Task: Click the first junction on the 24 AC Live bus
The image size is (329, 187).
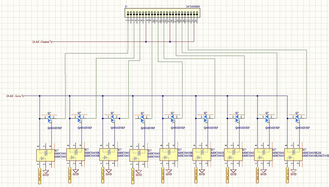Action: click(39, 96)
